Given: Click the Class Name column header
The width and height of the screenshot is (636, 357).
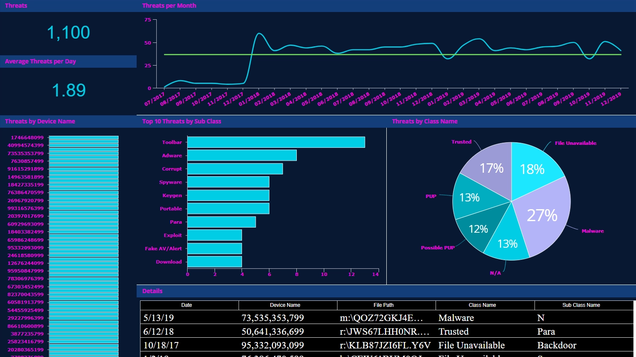Looking at the screenshot, I should pos(482,305).
